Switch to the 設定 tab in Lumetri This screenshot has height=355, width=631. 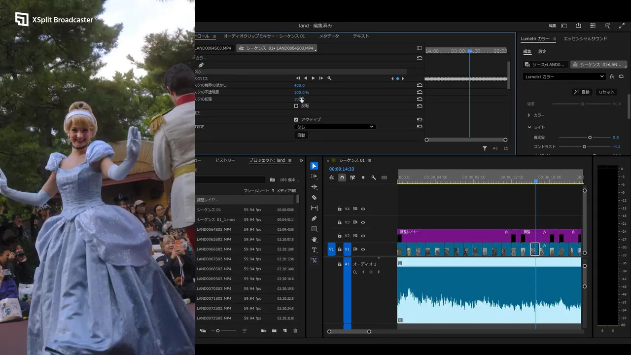click(x=542, y=51)
